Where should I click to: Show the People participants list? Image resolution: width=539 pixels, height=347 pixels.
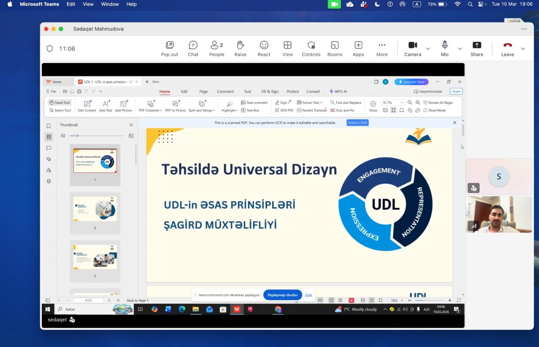[216, 48]
